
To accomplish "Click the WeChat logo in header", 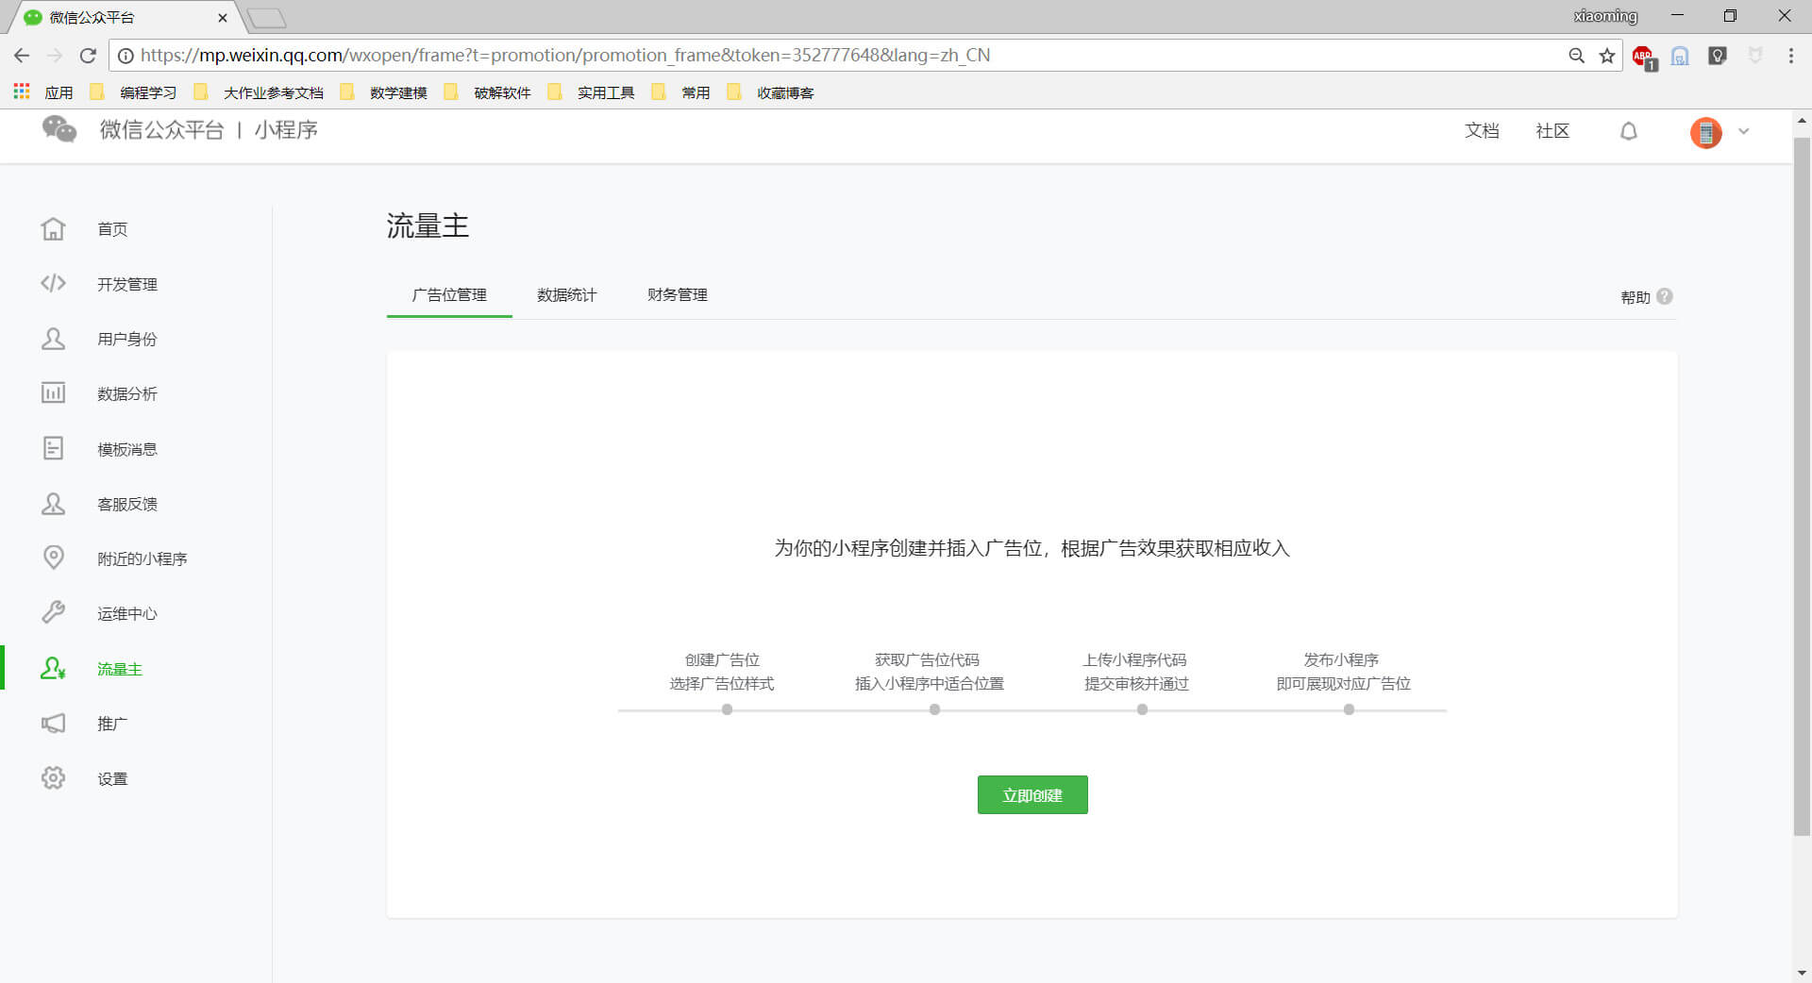I will [59, 129].
